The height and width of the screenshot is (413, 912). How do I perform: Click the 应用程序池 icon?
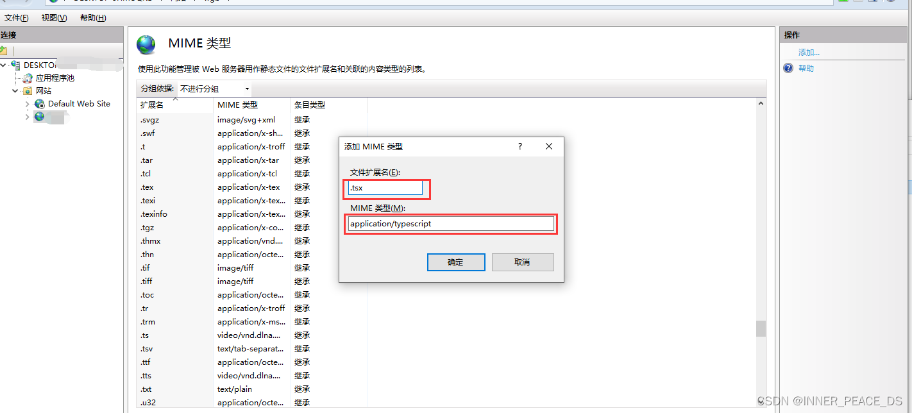point(28,78)
